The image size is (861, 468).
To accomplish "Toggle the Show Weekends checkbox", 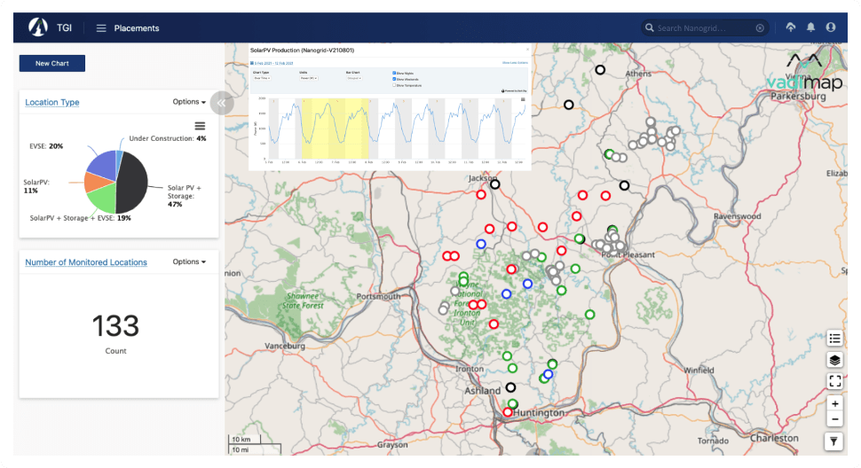I will (x=394, y=79).
